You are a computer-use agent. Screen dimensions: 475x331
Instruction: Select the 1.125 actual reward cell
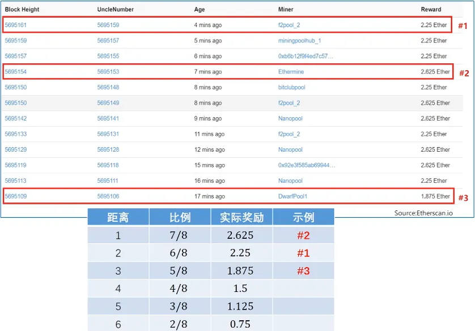click(x=242, y=306)
